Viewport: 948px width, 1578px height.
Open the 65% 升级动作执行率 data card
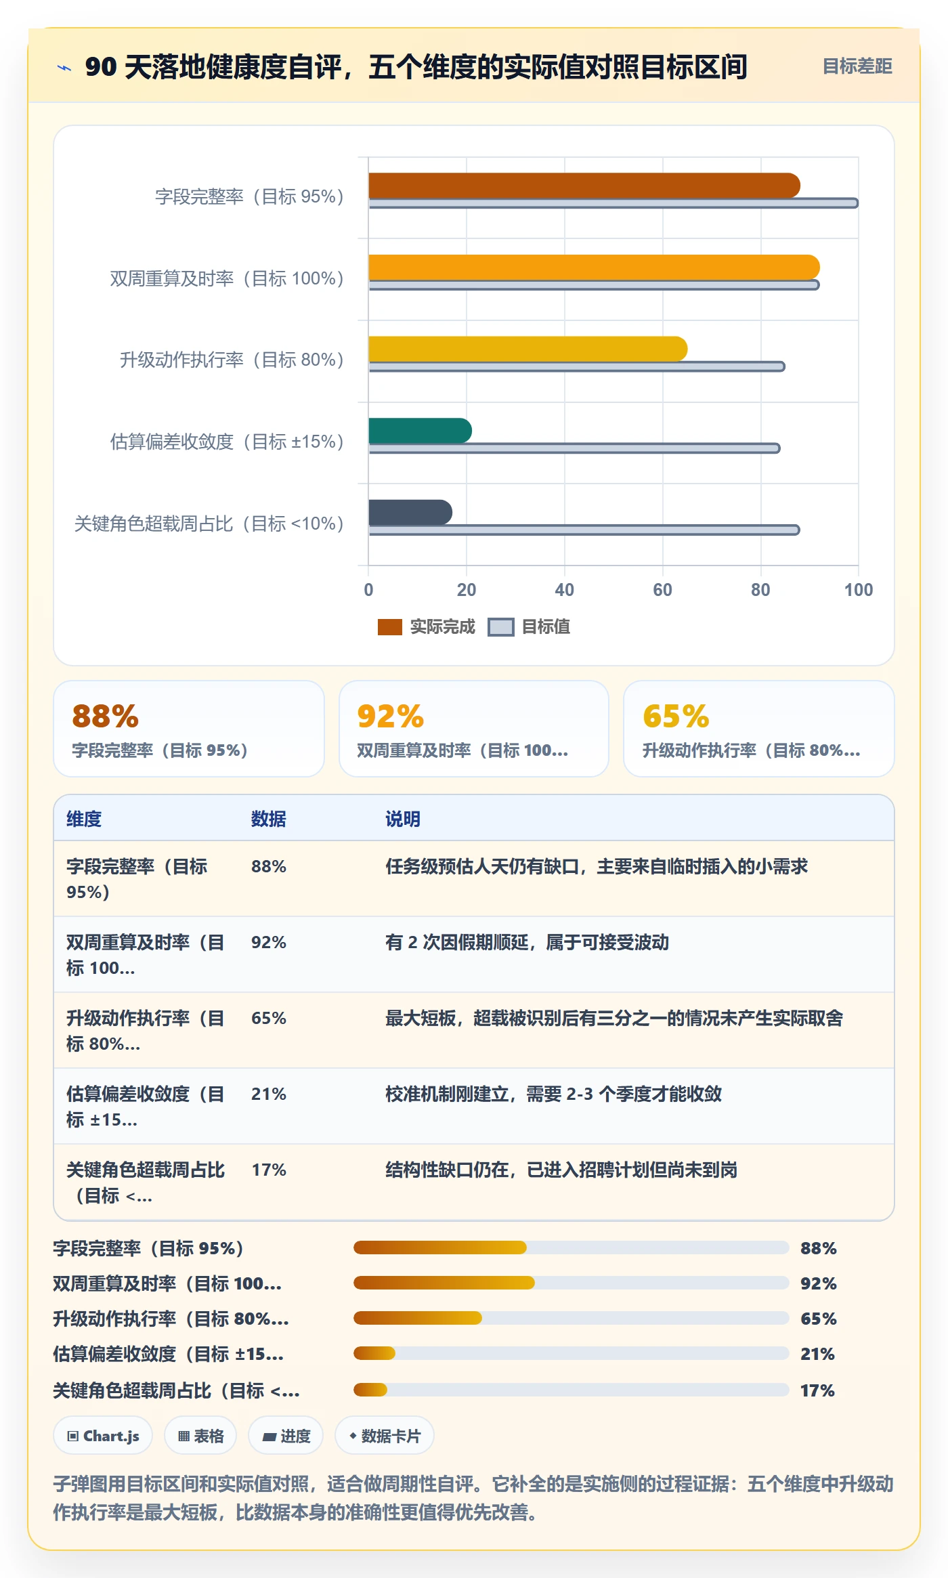pos(759,729)
